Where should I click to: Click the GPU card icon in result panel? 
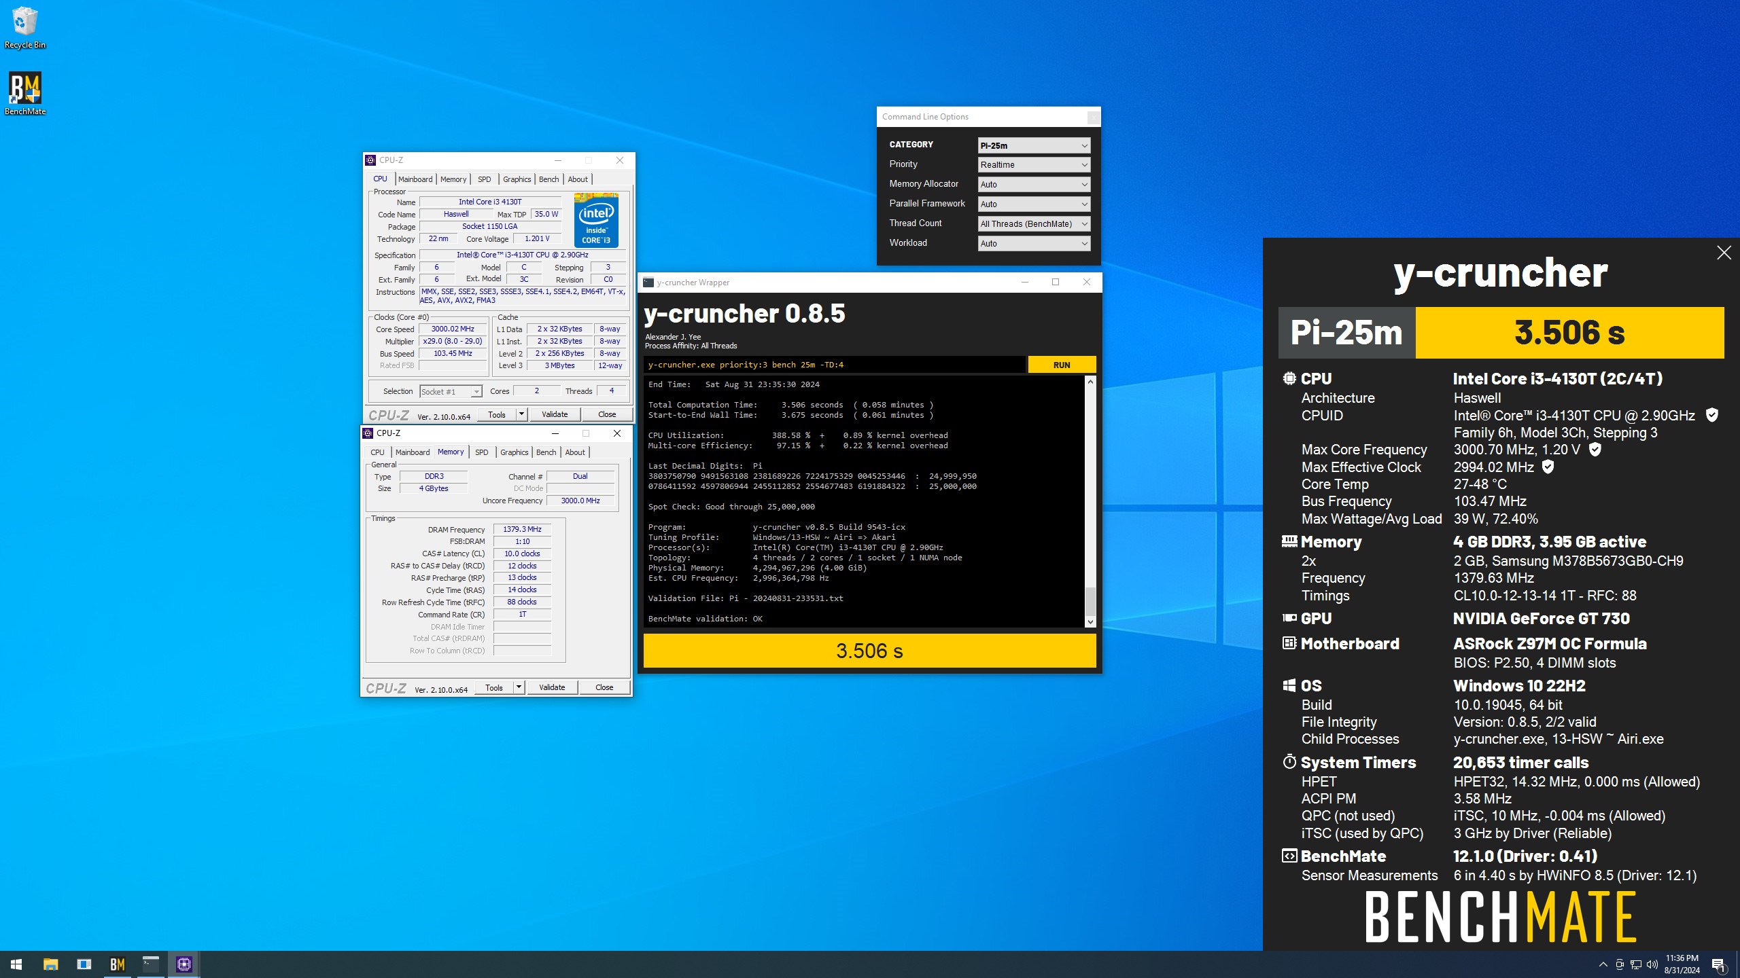point(1289,618)
